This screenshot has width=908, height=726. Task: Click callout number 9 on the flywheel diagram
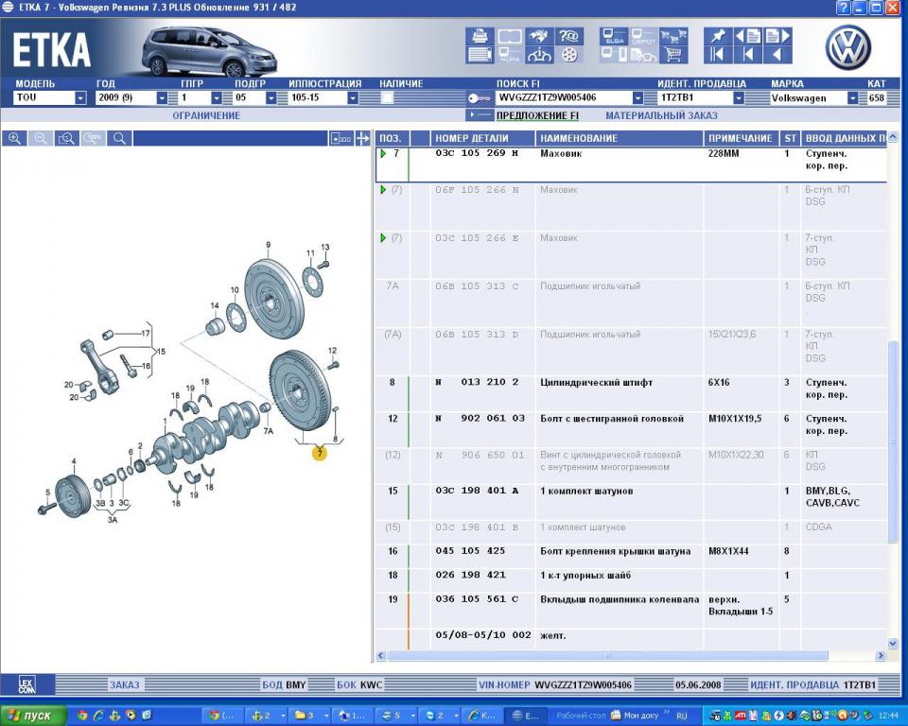(x=268, y=245)
